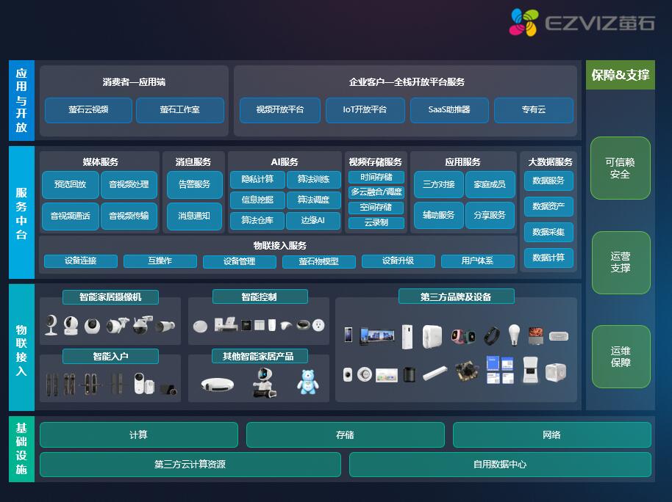672x502 pixels.
Task: Click the 物联接入 layer label
Action: 21,347
